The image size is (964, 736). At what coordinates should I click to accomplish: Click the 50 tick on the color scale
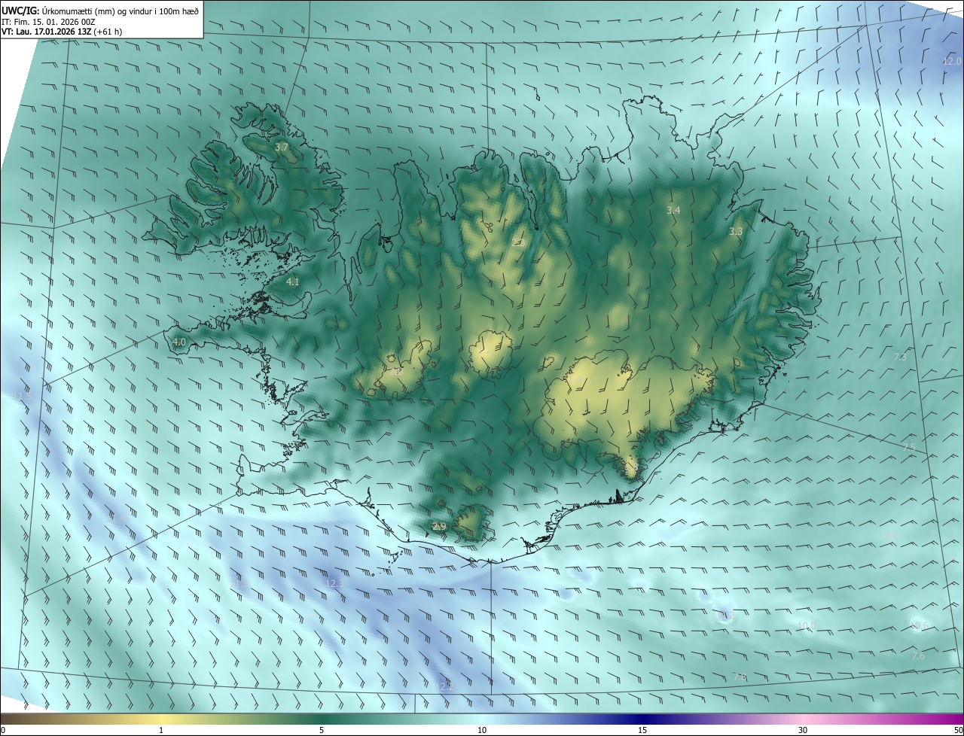(x=958, y=730)
